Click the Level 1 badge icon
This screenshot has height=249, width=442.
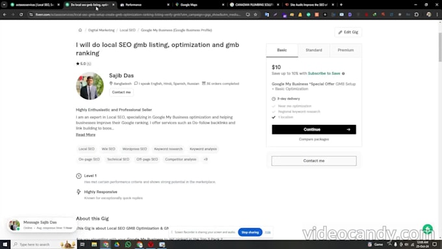tap(79, 176)
